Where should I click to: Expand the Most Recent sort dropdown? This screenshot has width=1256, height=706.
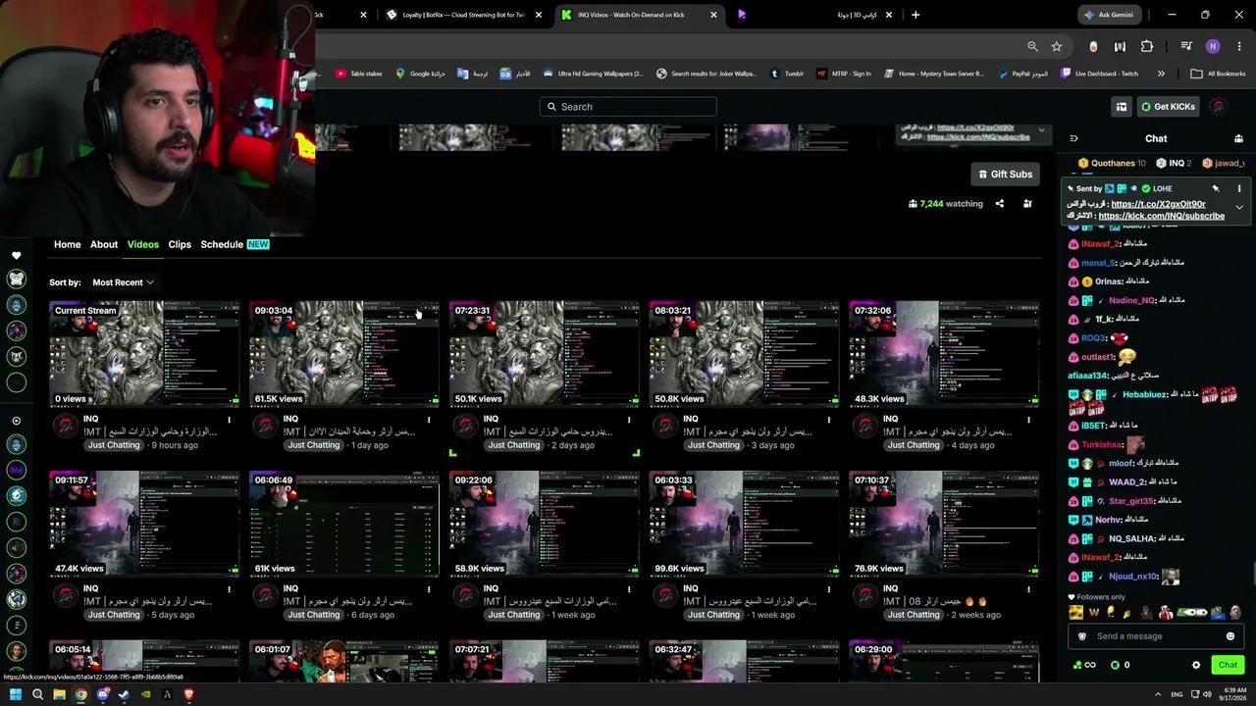[x=123, y=282]
